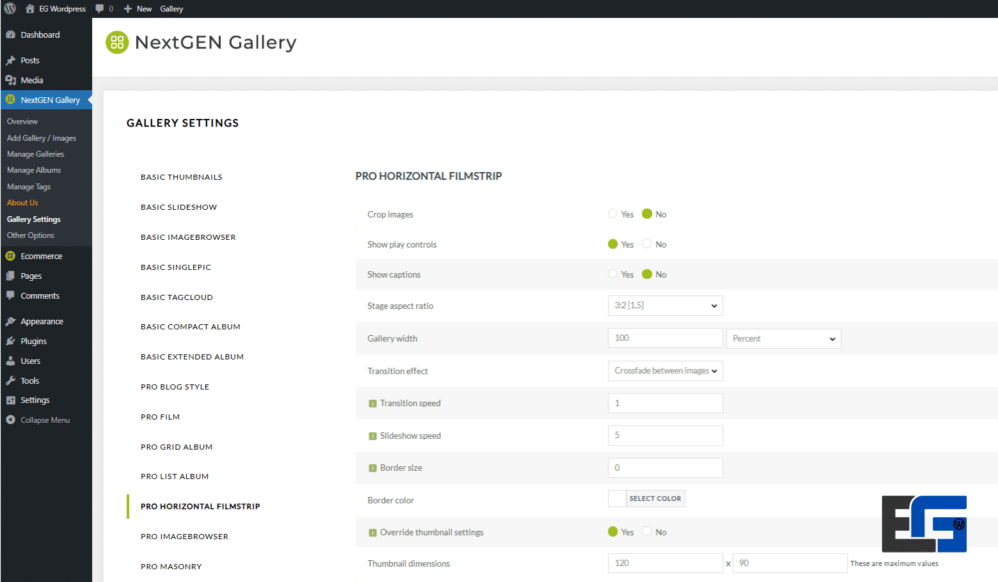998x582 pixels.
Task: Open the Gallery width Percent unit dropdown
Action: 783,338
